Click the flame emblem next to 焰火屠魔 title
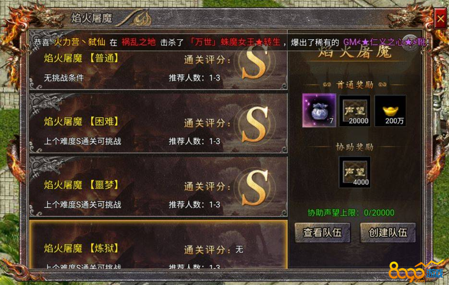The width and height of the screenshot is (449, 285). tap(141, 19)
